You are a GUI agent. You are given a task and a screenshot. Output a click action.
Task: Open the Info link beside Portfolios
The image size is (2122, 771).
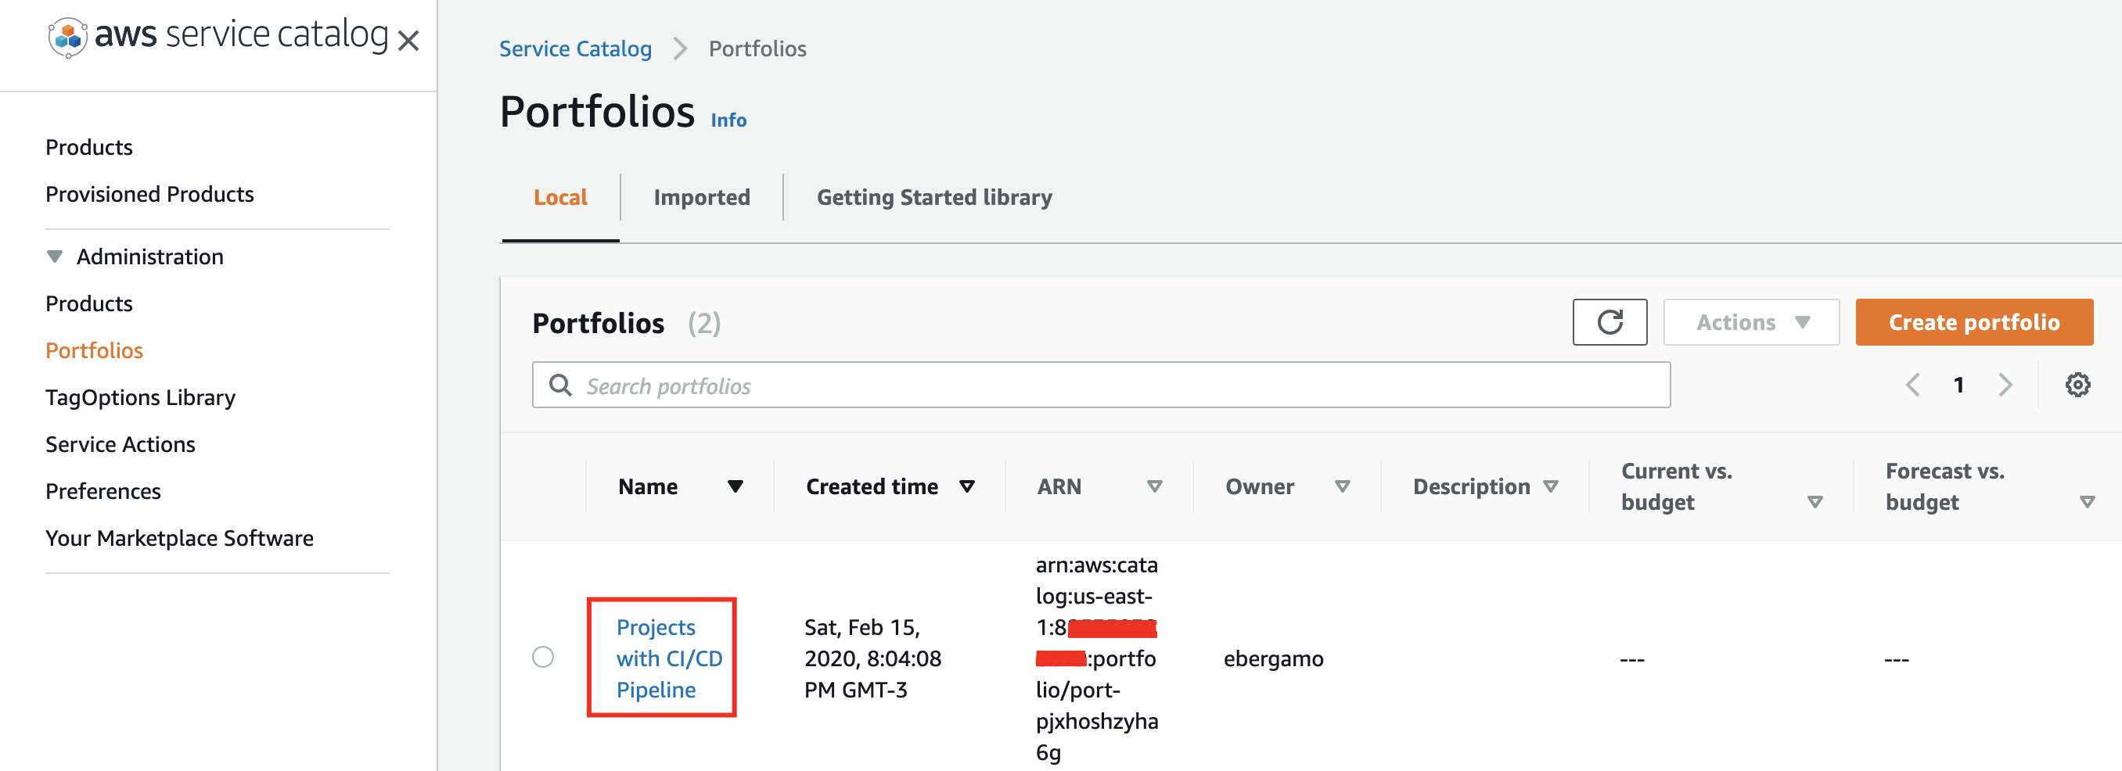(x=728, y=120)
